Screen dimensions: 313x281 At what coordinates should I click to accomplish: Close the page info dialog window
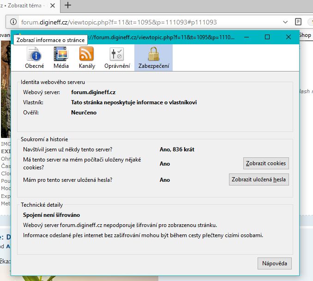[289, 37]
